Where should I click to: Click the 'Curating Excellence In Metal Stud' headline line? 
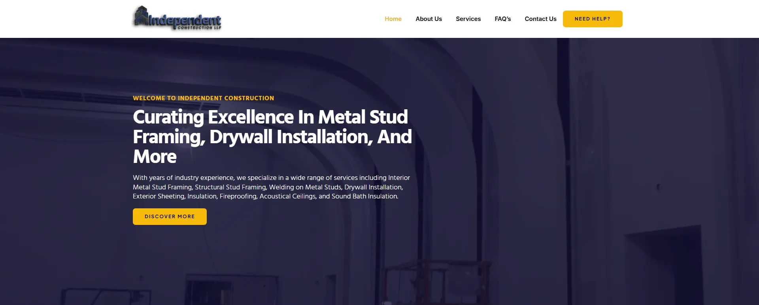tap(270, 117)
